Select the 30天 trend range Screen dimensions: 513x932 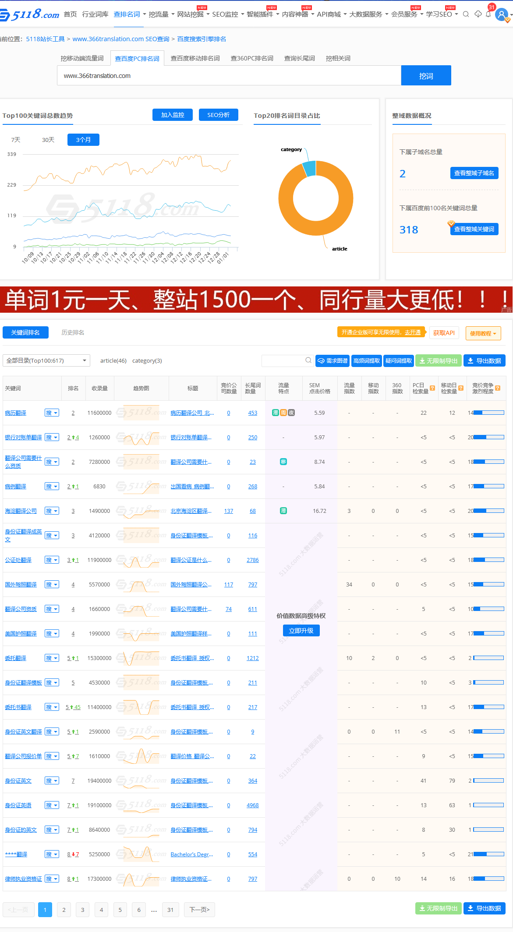[x=48, y=140]
